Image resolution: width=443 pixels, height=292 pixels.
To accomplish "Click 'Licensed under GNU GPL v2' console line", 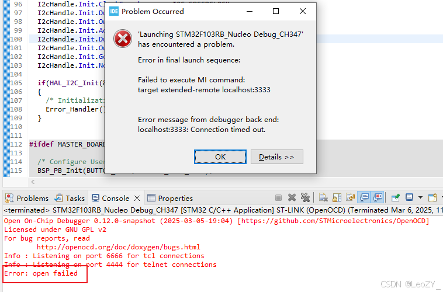I will [55, 230].
